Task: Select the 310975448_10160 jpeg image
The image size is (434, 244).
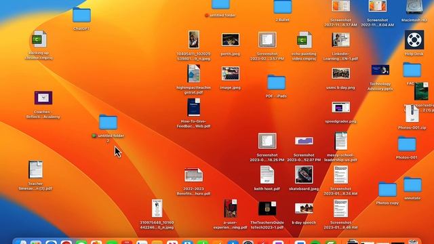Action: pos(157,209)
